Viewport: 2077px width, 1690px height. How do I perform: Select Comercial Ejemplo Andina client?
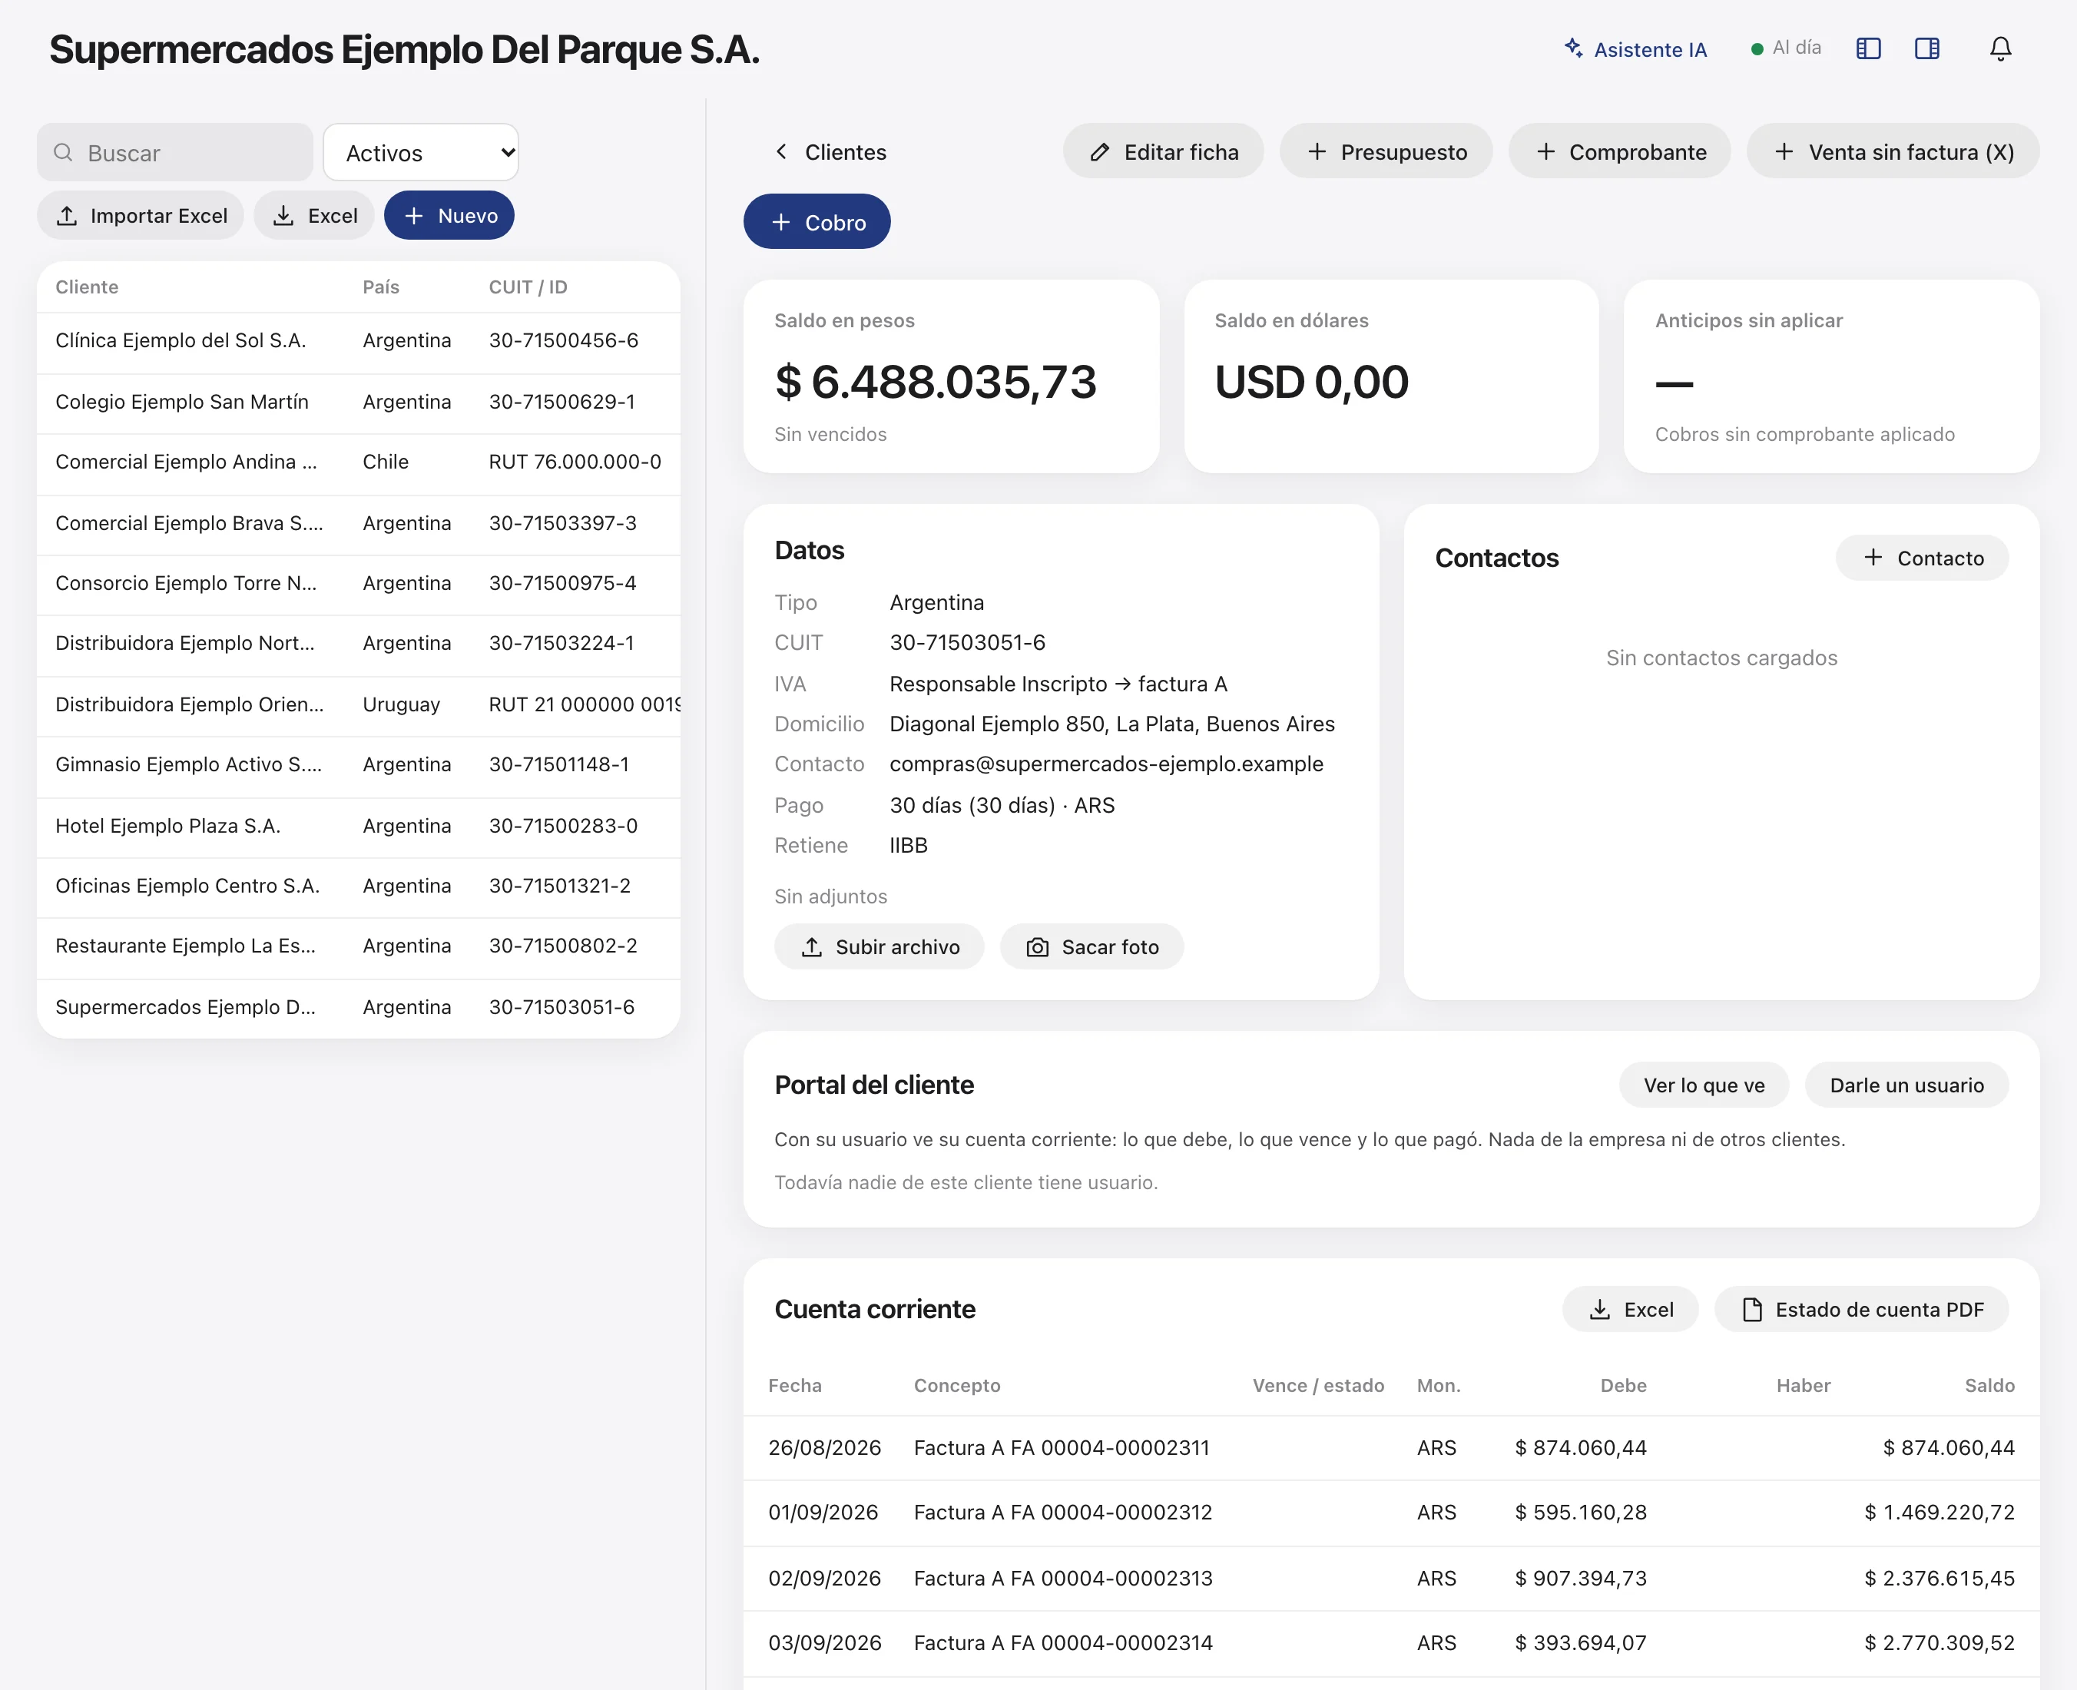(x=358, y=463)
